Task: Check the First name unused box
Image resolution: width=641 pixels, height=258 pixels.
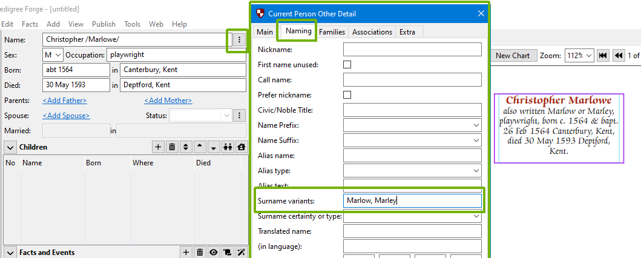Action: pyautogui.click(x=347, y=64)
